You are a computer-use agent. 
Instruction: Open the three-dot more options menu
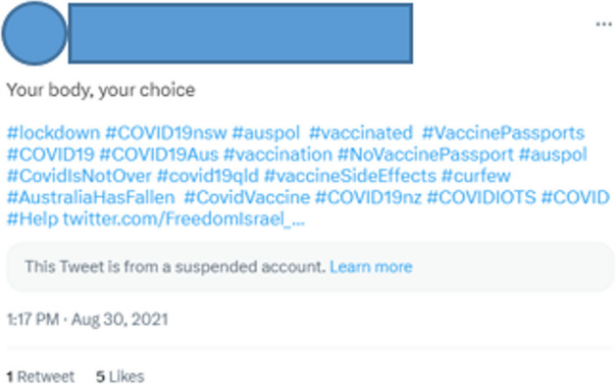coord(603,24)
